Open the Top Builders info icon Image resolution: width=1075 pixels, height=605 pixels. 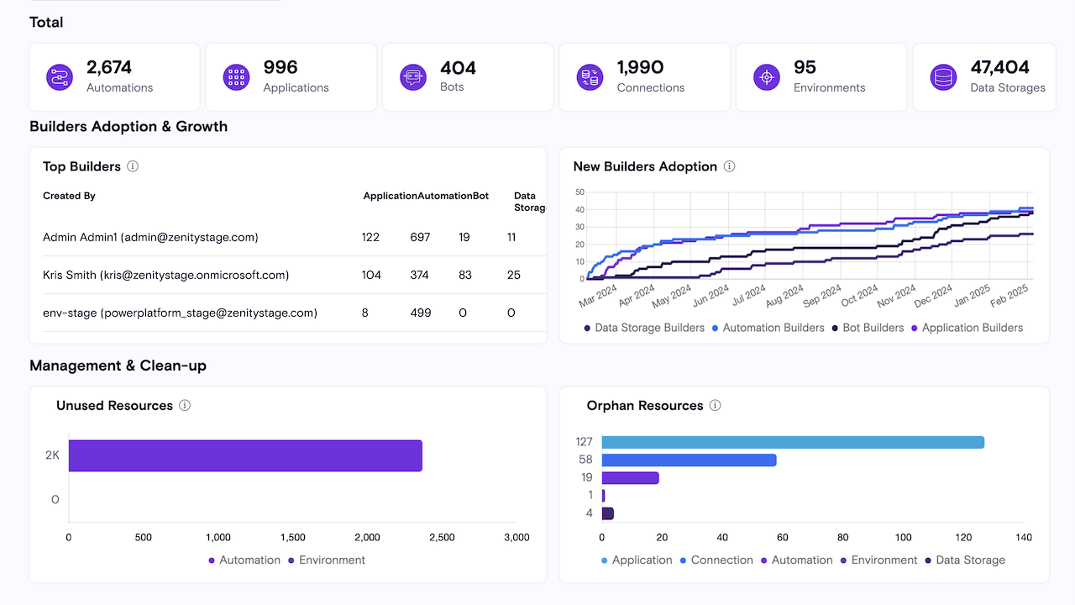[133, 166]
